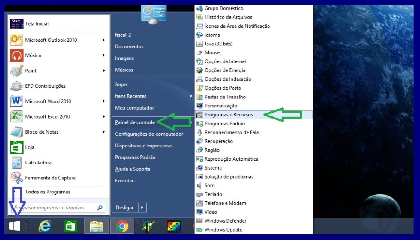This screenshot has width=420, height=240.
Task: Choose Personalização from the list
Action: (221, 106)
